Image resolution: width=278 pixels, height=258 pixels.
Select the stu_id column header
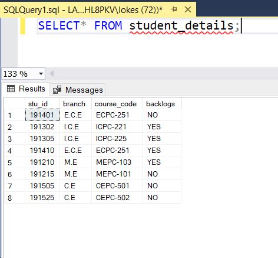(42, 104)
